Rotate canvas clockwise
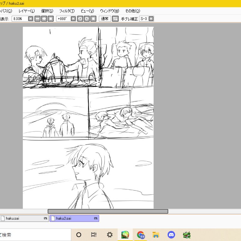 87,19
